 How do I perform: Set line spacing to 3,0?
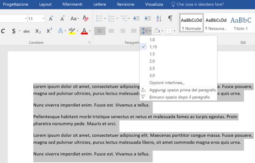pyautogui.click(x=178, y=75)
